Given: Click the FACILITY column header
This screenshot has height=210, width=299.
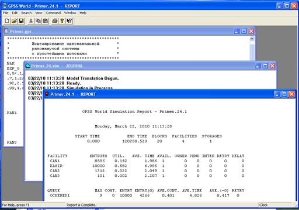Looking at the screenshot, I should [57, 156].
